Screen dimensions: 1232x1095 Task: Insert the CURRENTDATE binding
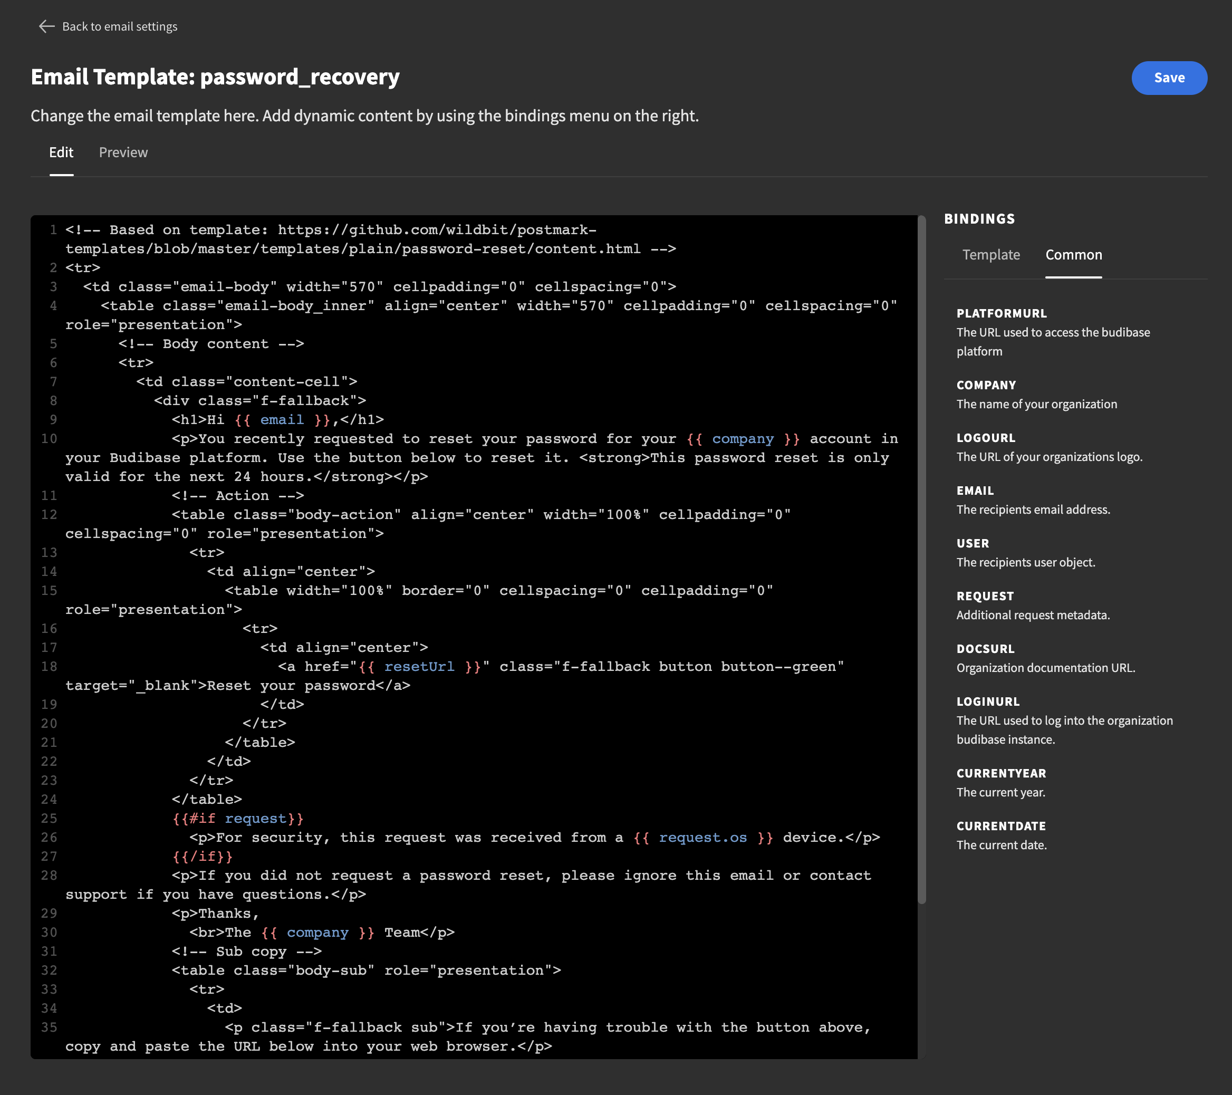point(1000,826)
